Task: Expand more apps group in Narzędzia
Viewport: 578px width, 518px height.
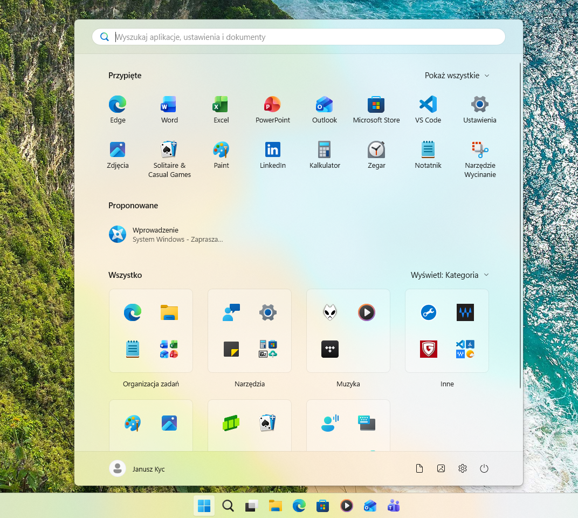Action: [x=268, y=349]
